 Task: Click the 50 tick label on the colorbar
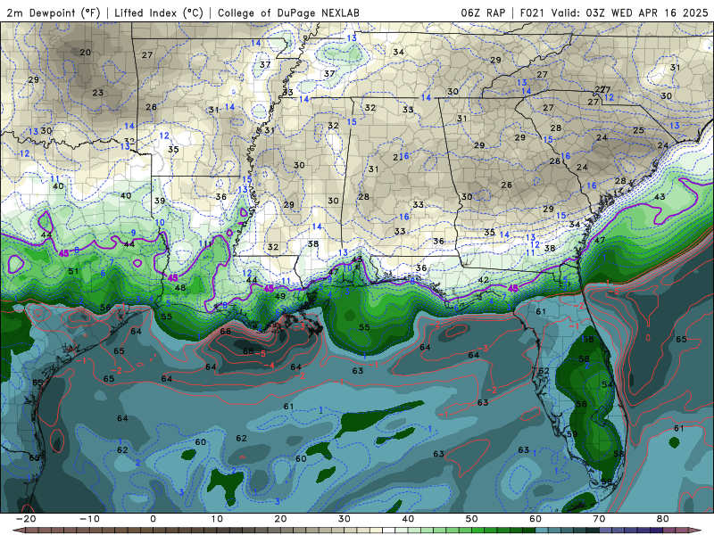pos(472,519)
